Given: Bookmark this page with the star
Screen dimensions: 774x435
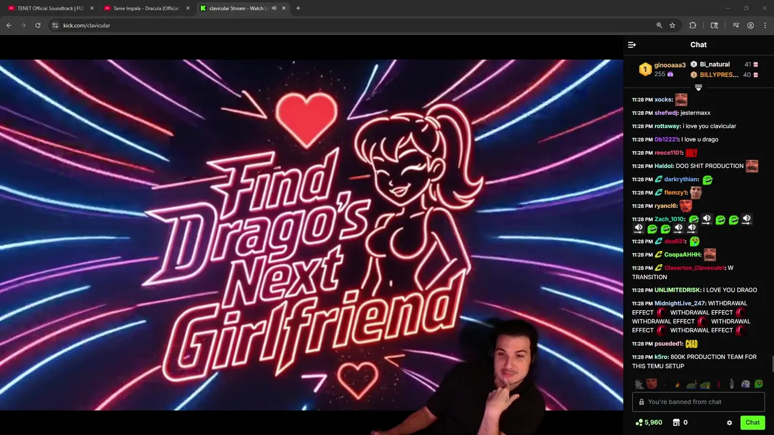Looking at the screenshot, I should [x=672, y=25].
